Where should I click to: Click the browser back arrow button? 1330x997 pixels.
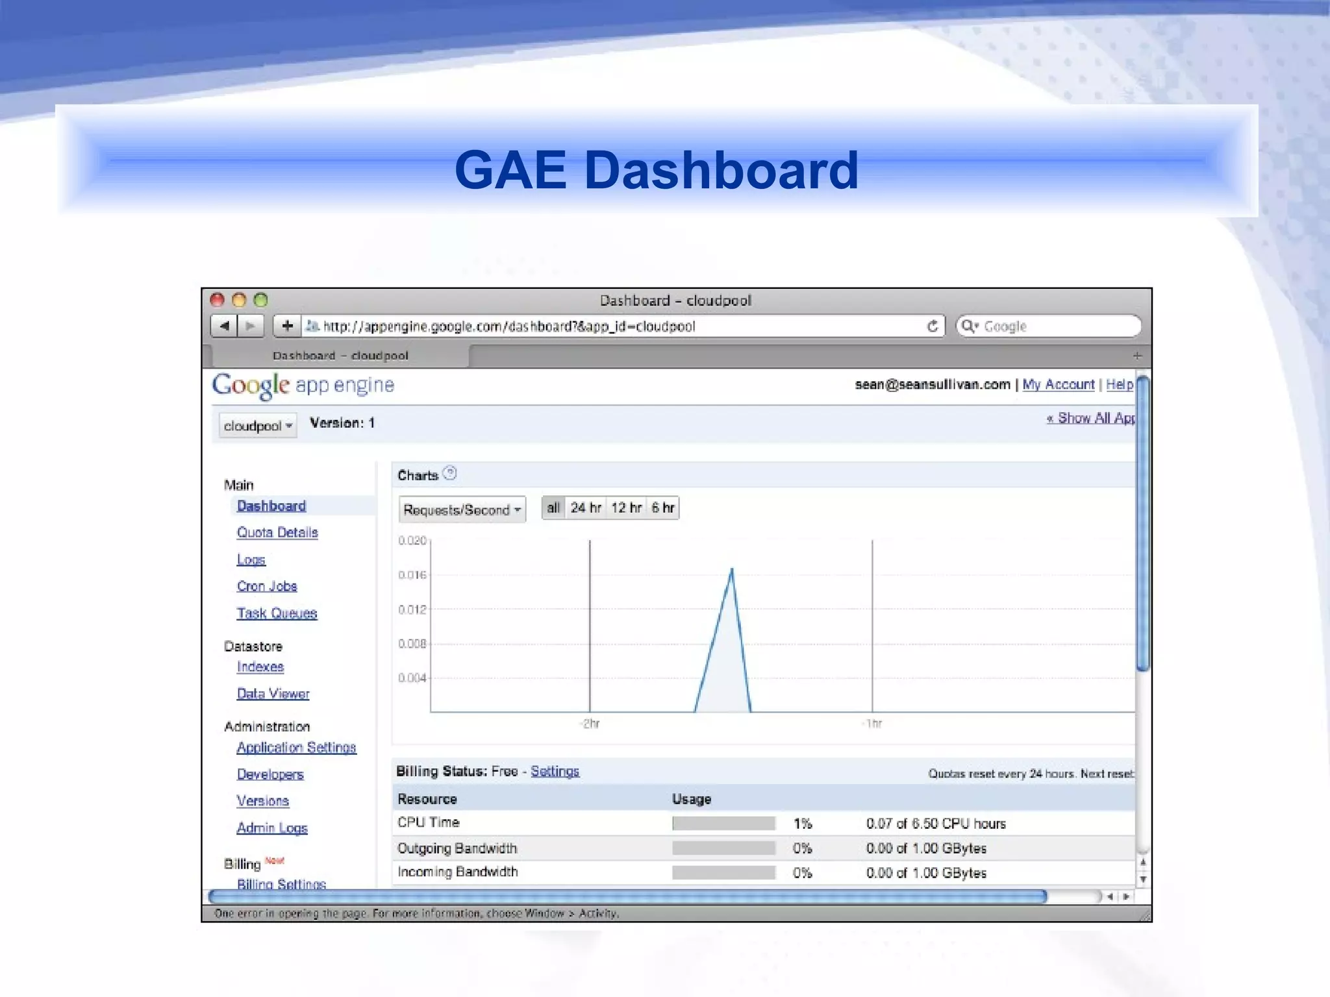pyautogui.click(x=225, y=326)
